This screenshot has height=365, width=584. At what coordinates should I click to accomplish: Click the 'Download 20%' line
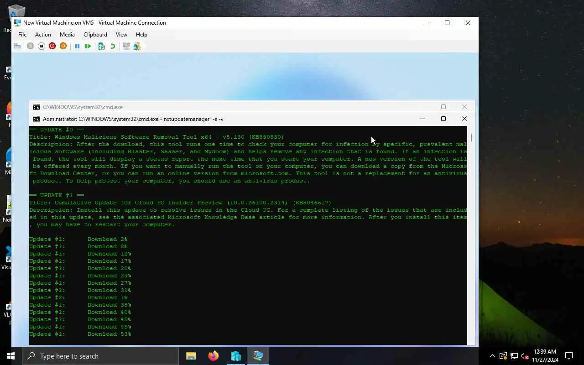[x=80, y=268]
